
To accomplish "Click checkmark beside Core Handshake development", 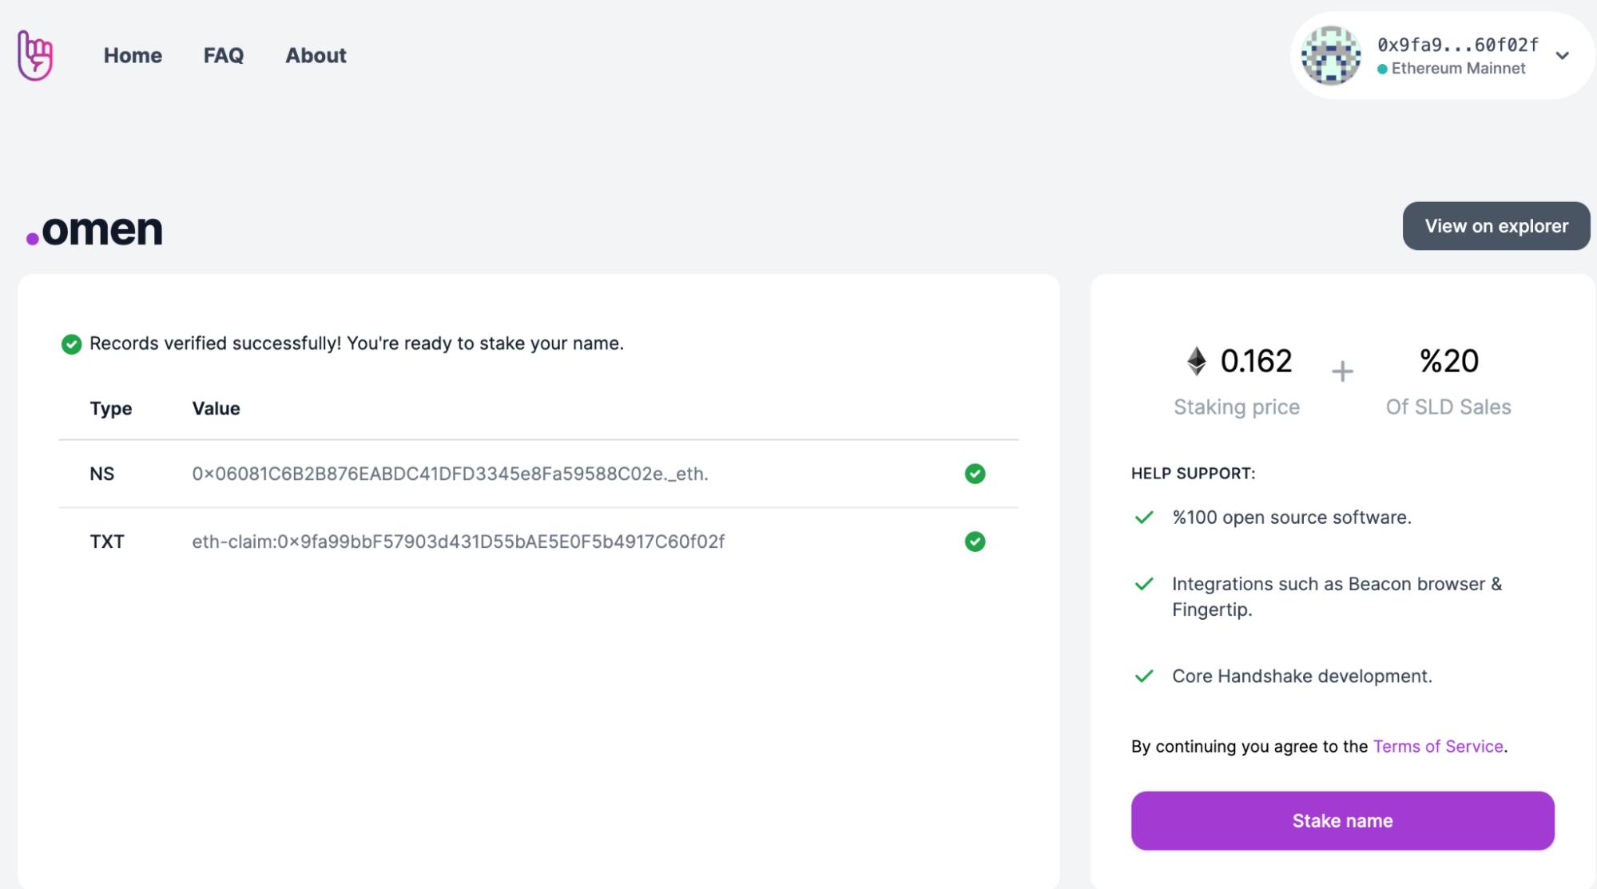I will pos(1144,677).
